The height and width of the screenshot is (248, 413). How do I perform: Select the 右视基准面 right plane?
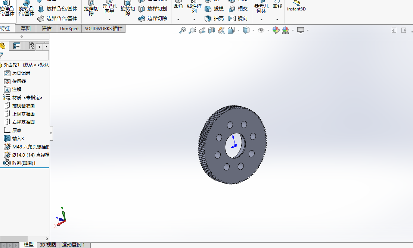click(x=19, y=122)
